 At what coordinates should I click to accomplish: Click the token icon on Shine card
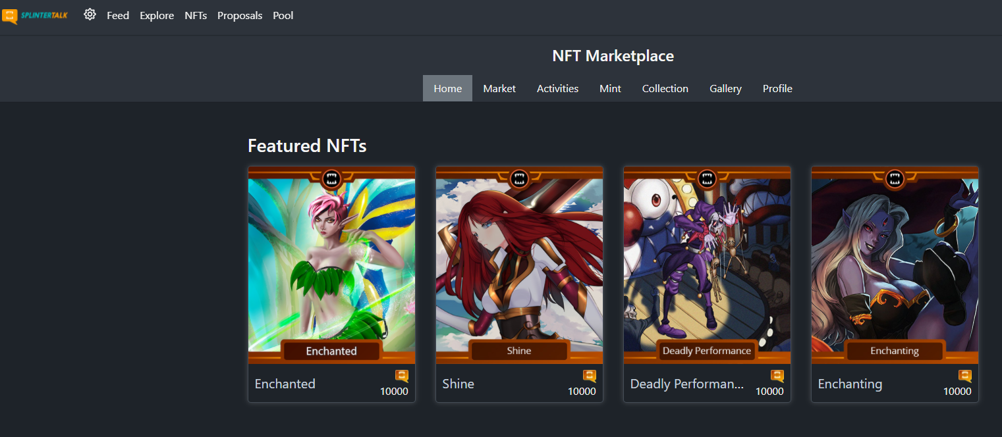(x=590, y=376)
